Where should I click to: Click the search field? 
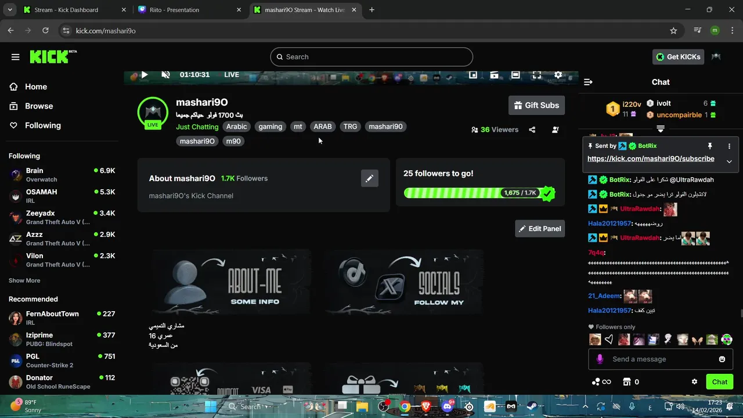point(371,57)
